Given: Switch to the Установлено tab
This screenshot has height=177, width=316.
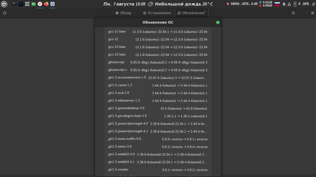Looking at the screenshot, I should [157, 13].
